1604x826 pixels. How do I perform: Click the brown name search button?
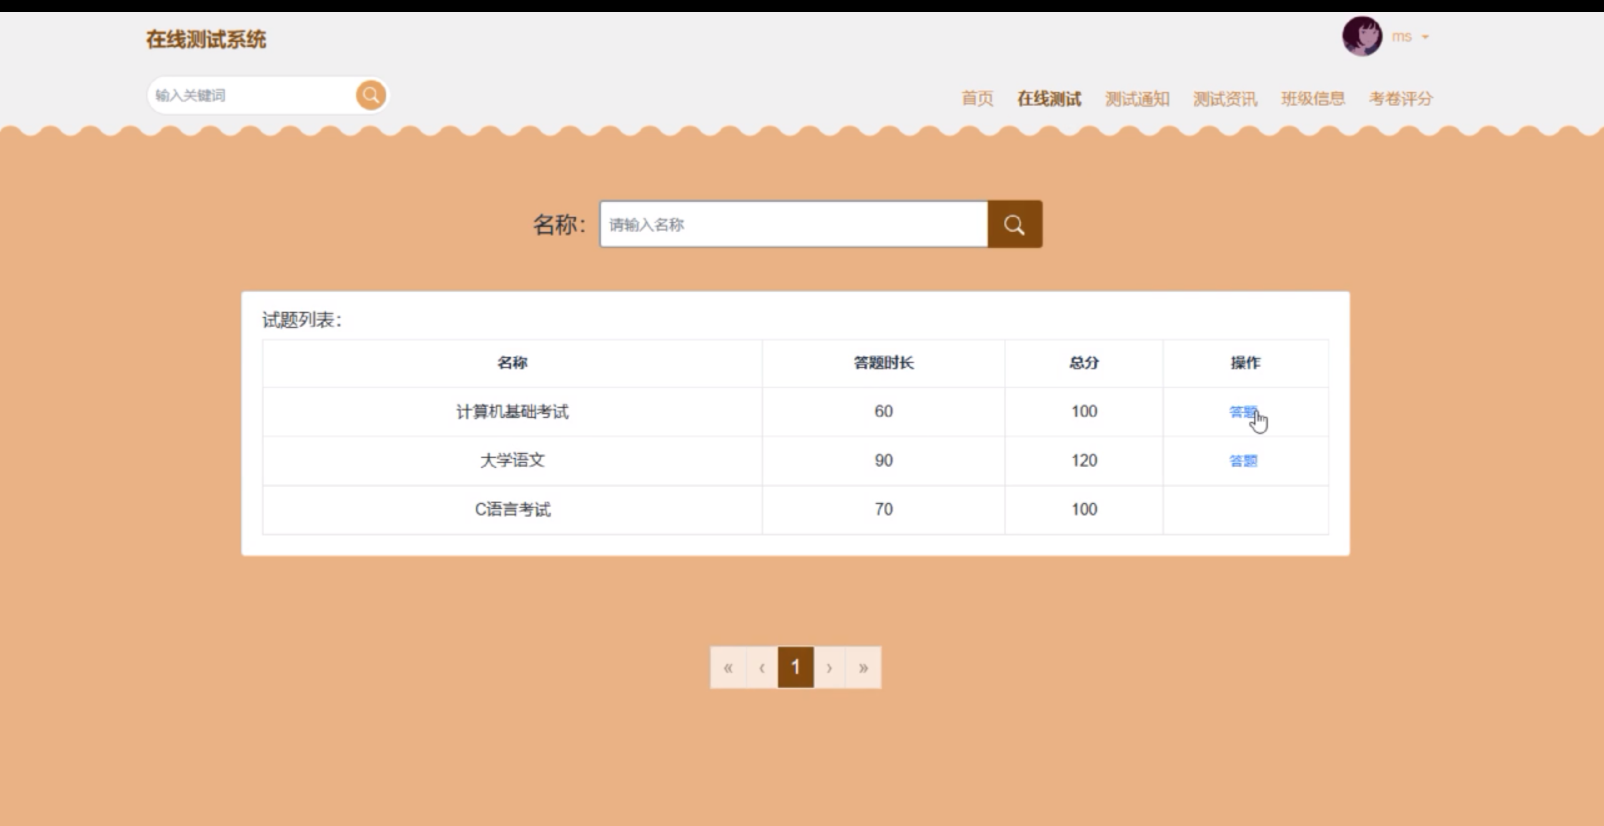pyautogui.click(x=1014, y=225)
